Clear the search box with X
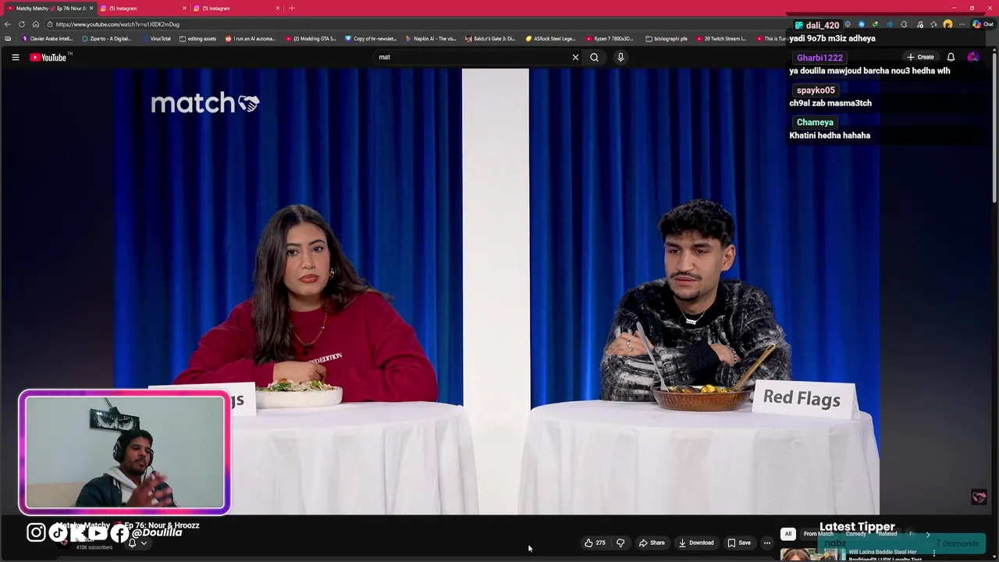This screenshot has height=562, width=999. [575, 57]
